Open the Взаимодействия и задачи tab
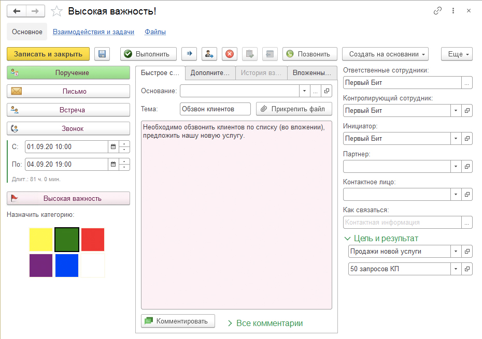482x339 pixels. 93,32
